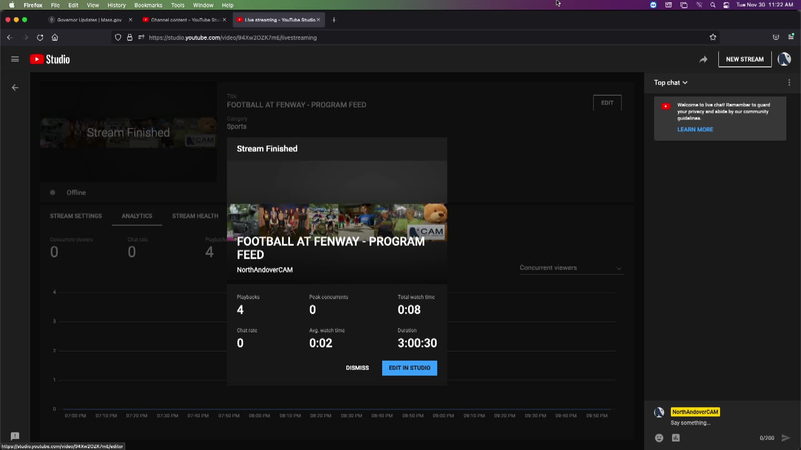Follow the Learn More chat guidelines link
Screen dimensions: 801x450
tap(695, 129)
